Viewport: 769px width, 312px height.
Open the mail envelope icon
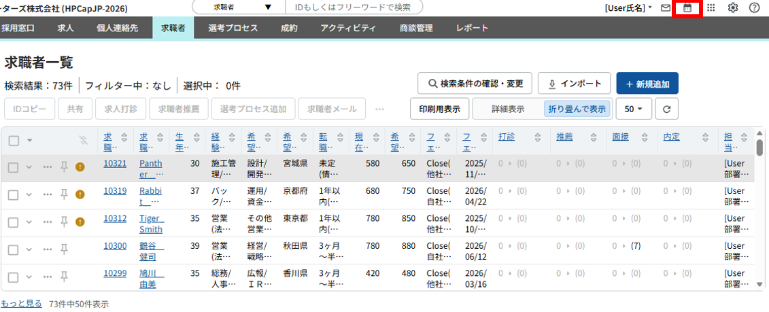click(666, 8)
